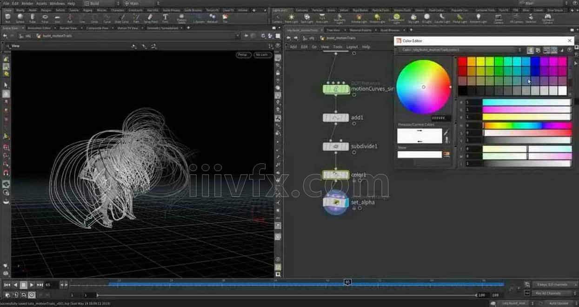Select the Tube shelf tool
579x307 pixels.
[x=32, y=18]
